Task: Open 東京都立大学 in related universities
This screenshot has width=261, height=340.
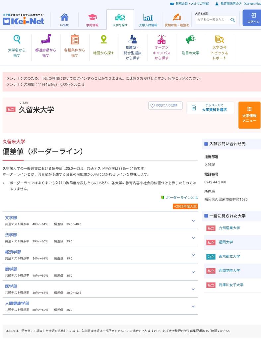Action: point(229,256)
